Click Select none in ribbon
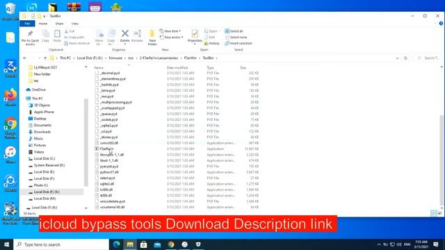The height and width of the screenshot is (250, 445). click(x=236, y=37)
